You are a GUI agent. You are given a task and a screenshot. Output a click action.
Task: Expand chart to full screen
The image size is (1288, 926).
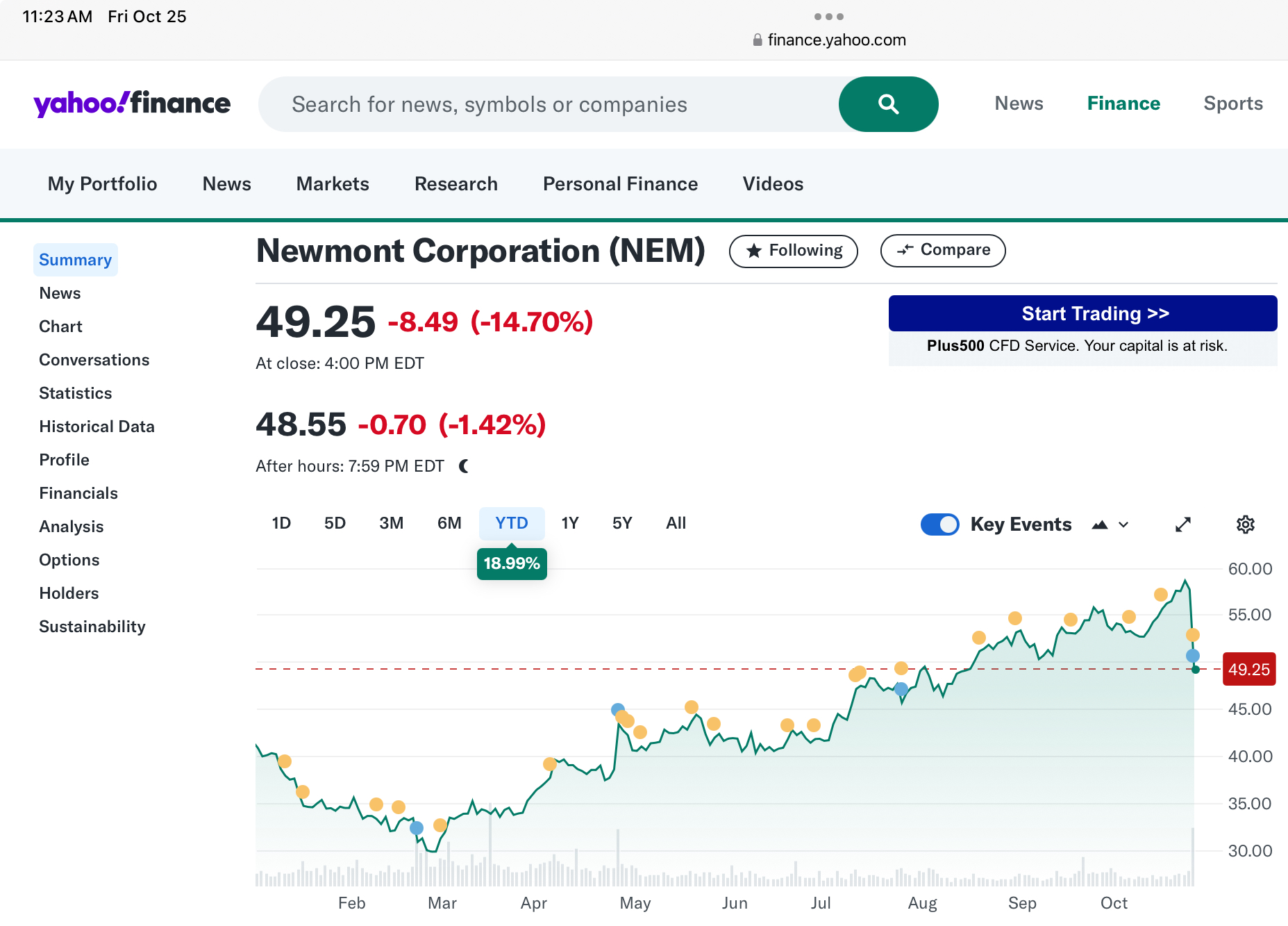[1183, 524]
